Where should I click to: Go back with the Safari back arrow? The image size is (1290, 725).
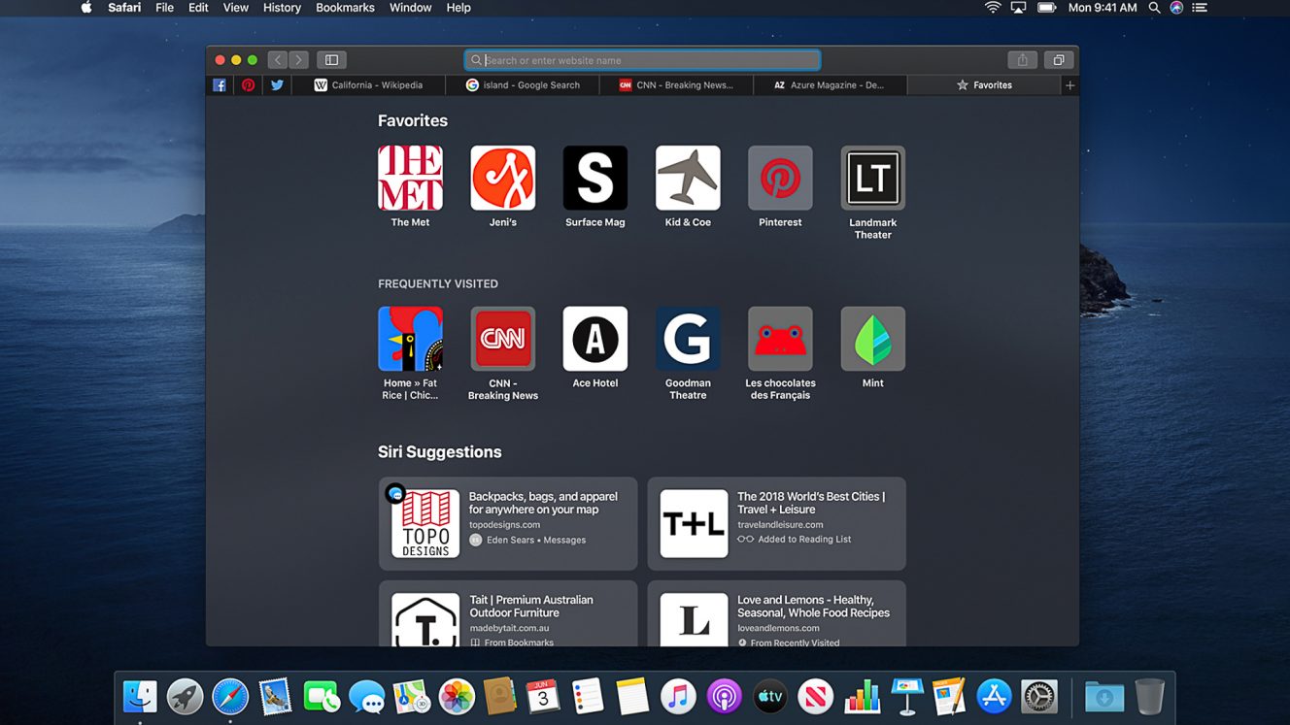click(278, 60)
